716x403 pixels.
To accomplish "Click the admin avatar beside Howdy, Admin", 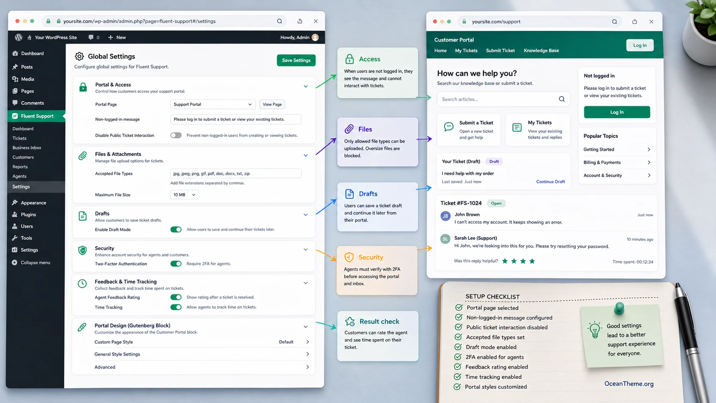I will tap(315, 37).
